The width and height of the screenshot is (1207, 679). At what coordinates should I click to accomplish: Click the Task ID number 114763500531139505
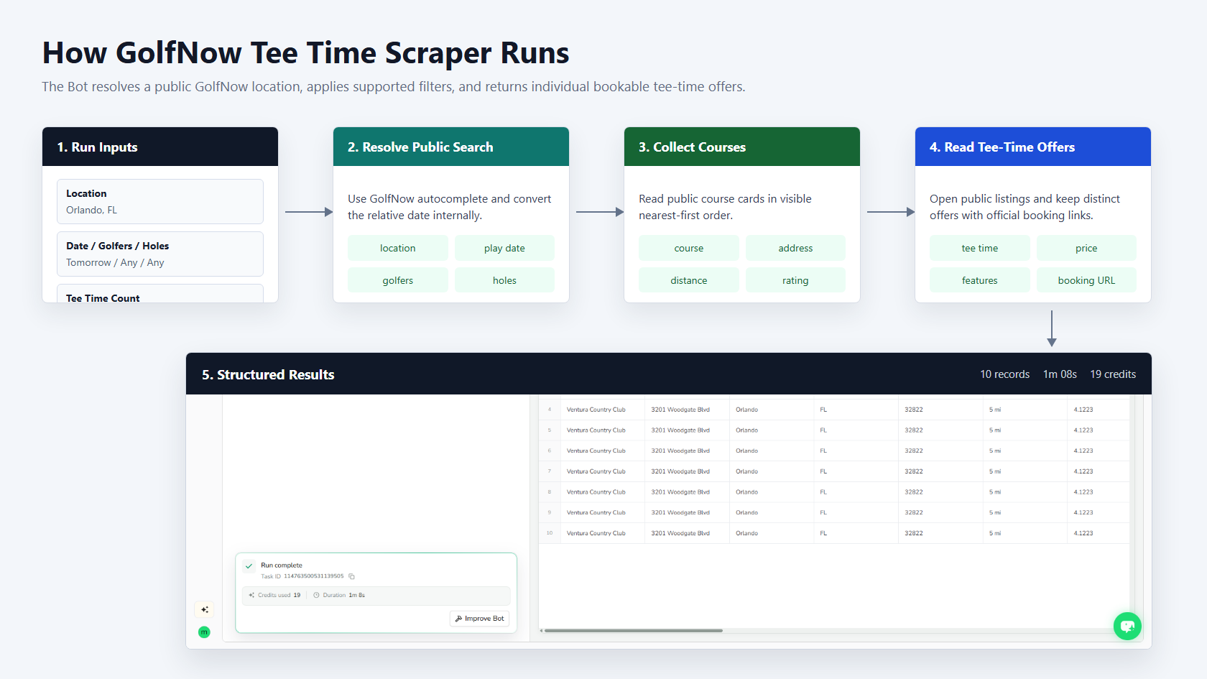(x=314, y=576)
